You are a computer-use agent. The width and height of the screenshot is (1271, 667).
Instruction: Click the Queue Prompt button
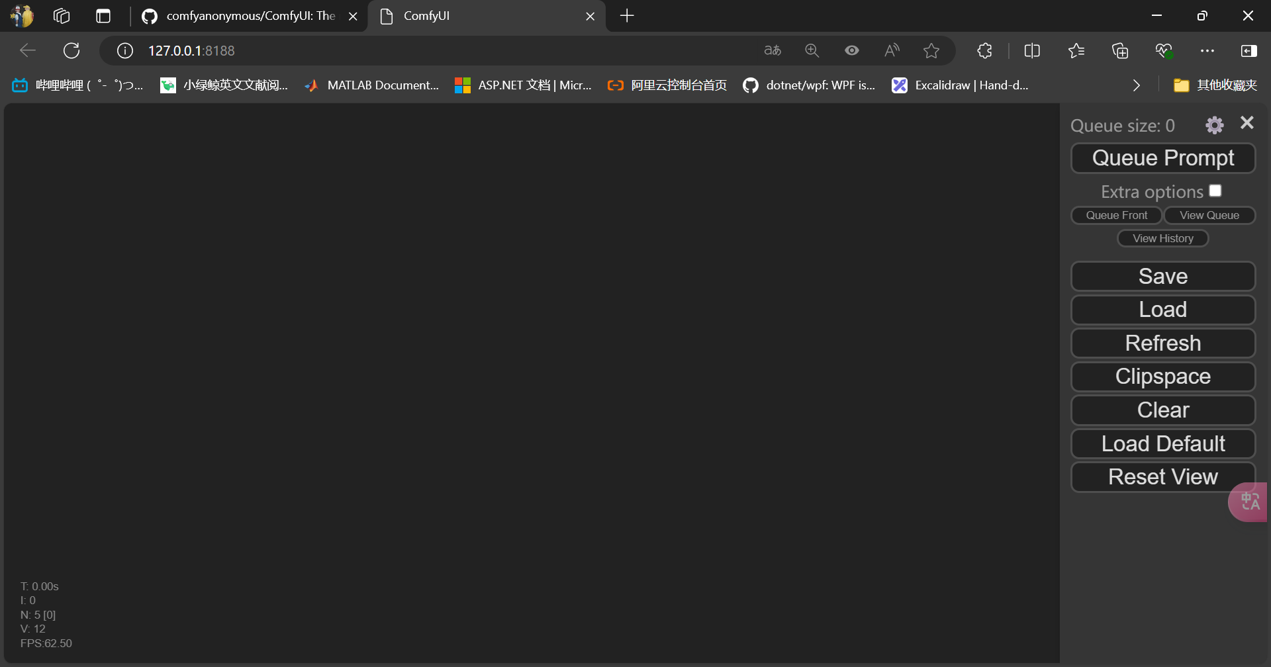(1163, 158)
